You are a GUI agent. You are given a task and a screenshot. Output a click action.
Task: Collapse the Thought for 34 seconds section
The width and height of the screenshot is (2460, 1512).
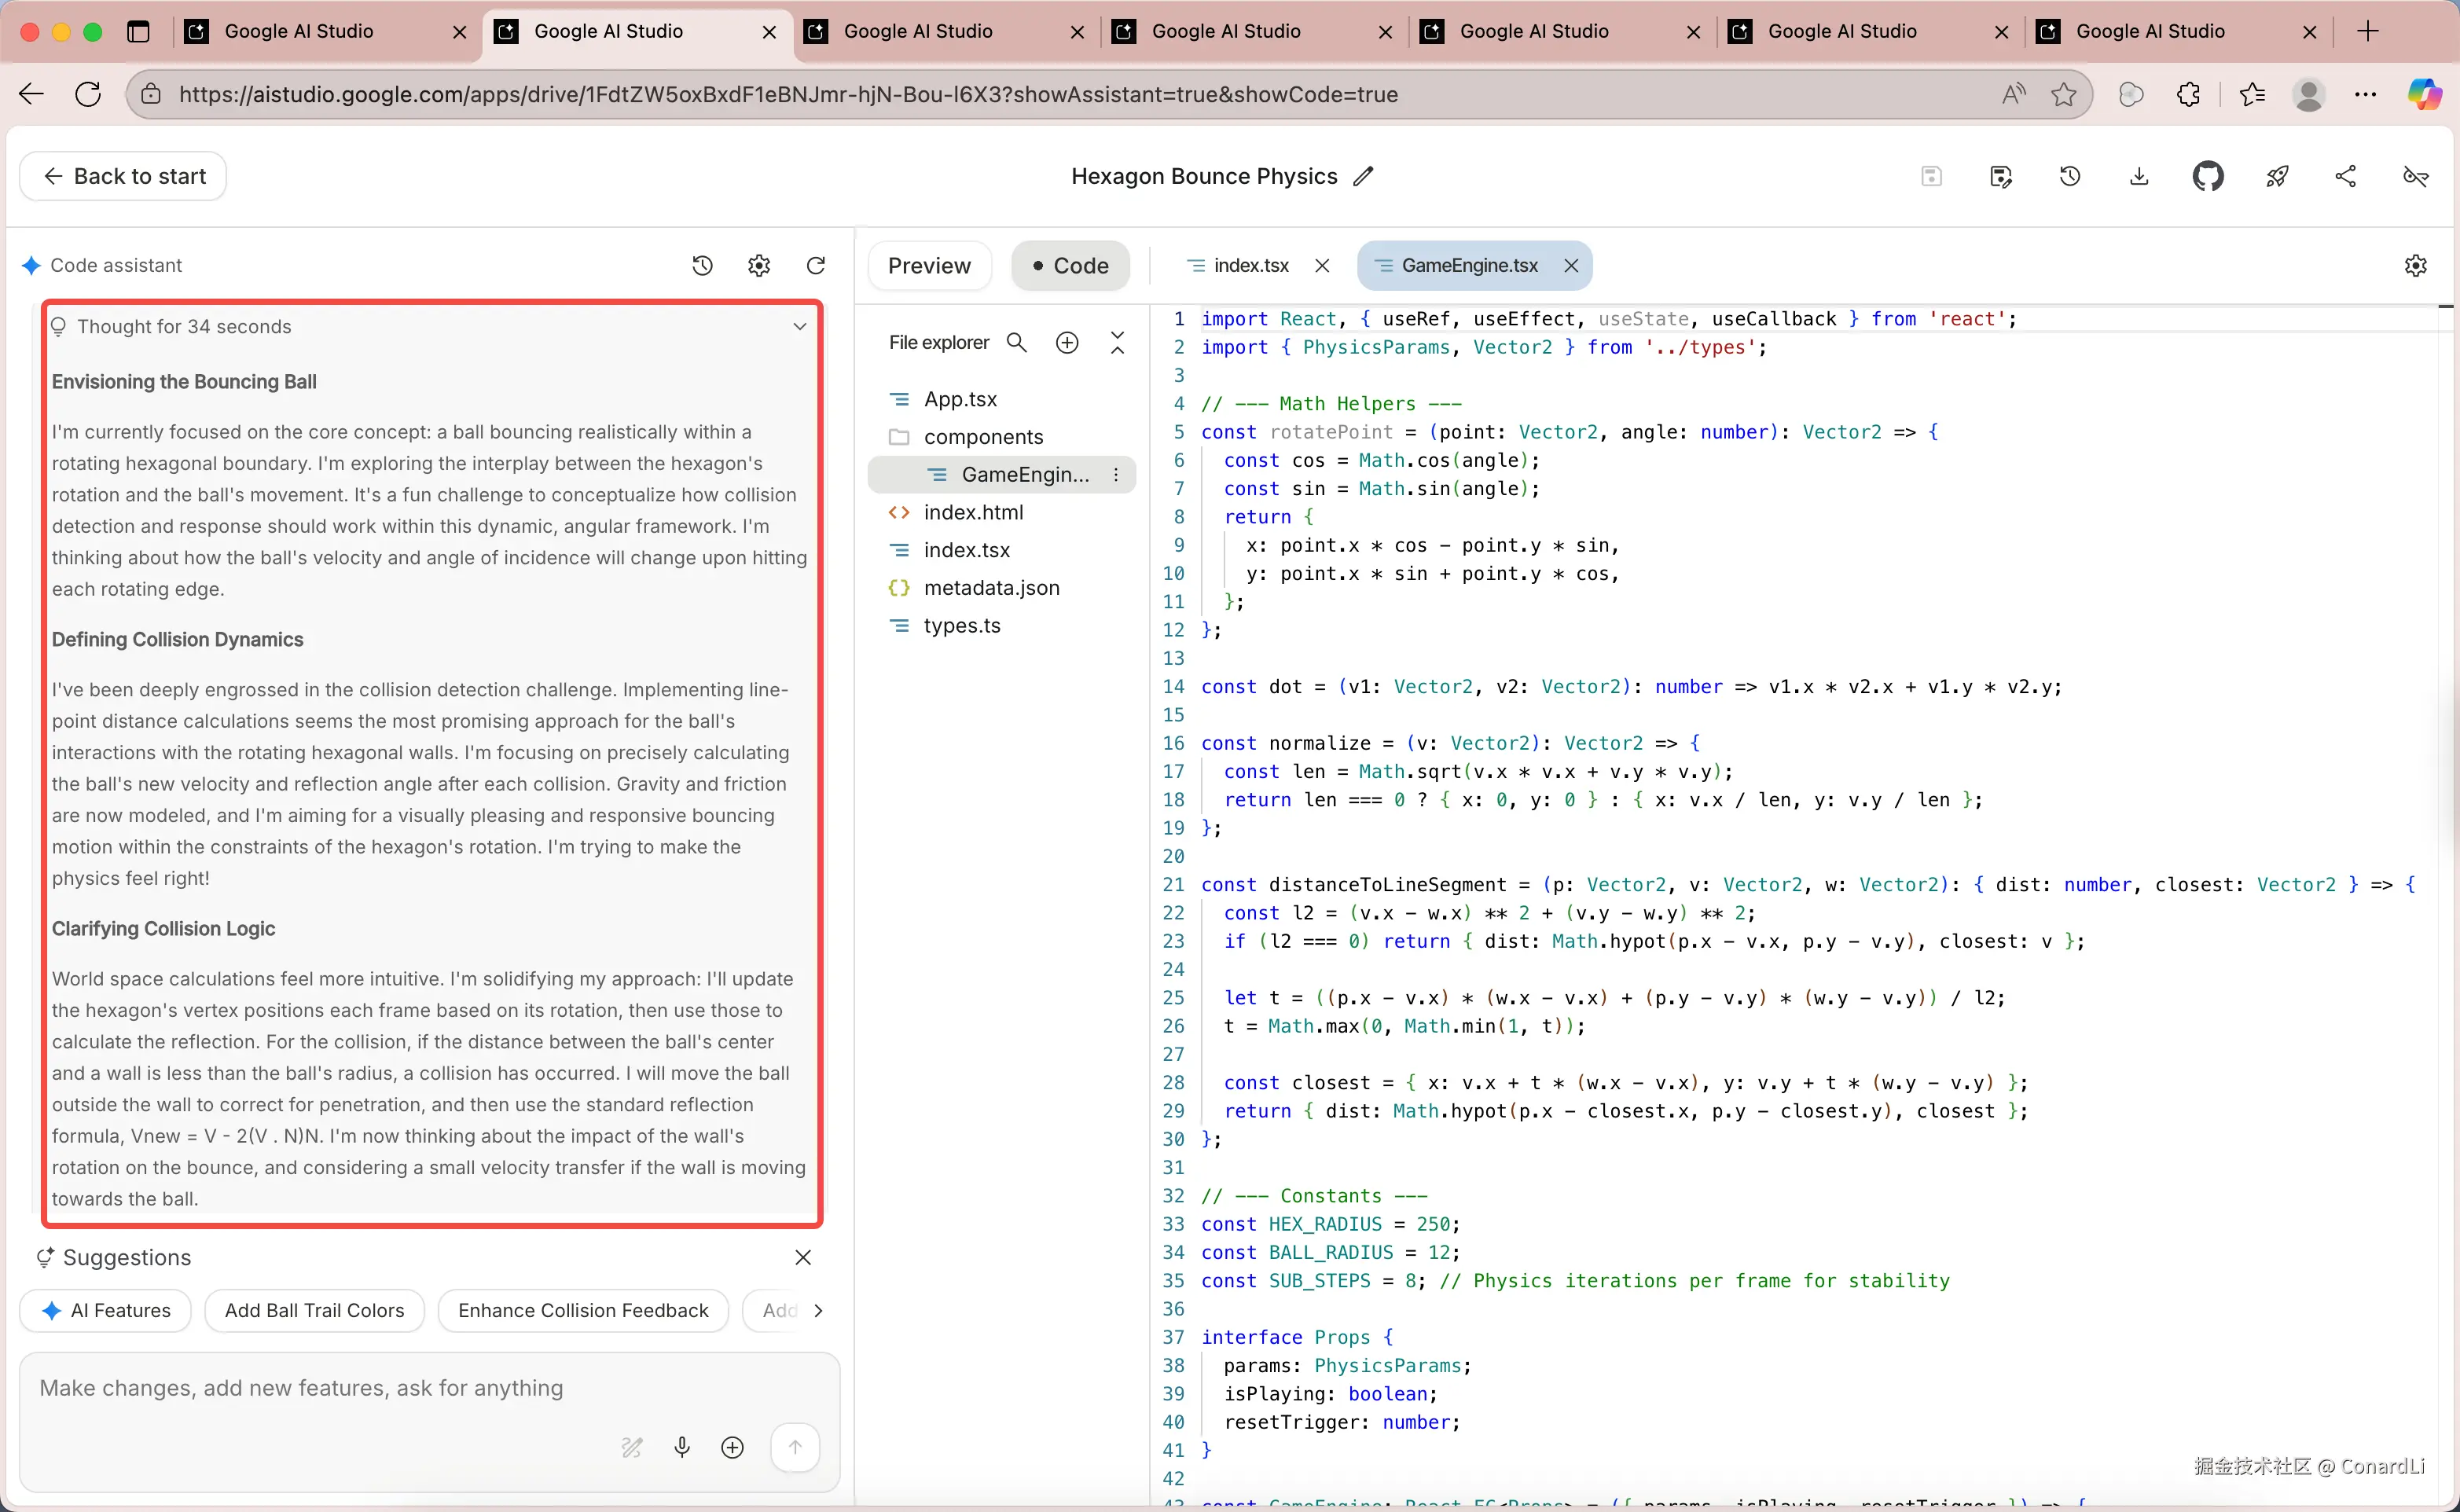click(x=799, y=327)
